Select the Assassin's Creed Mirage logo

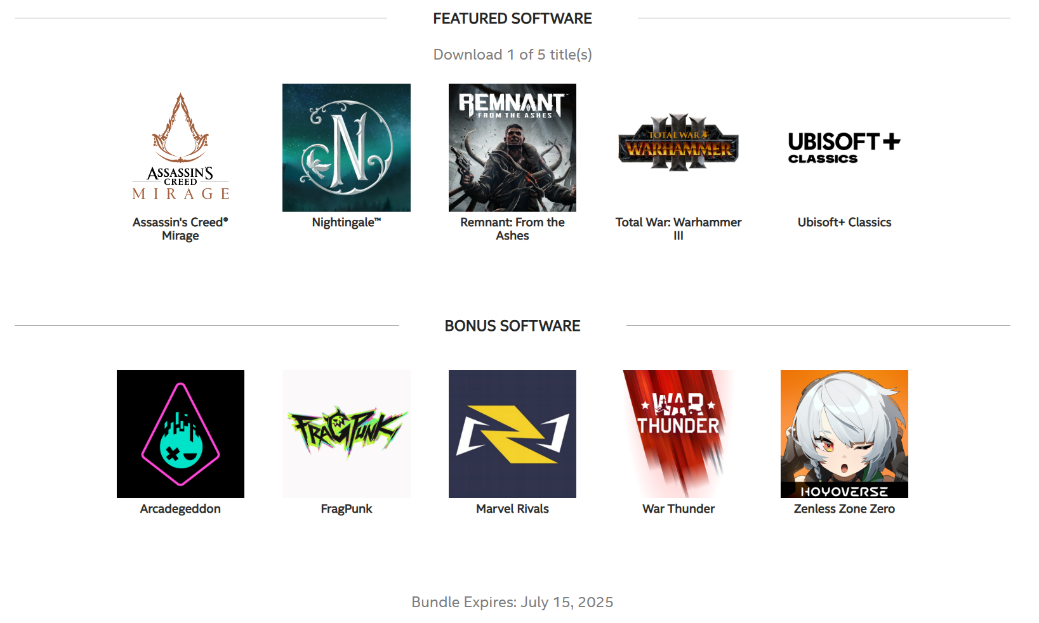[x=180, y=147]
